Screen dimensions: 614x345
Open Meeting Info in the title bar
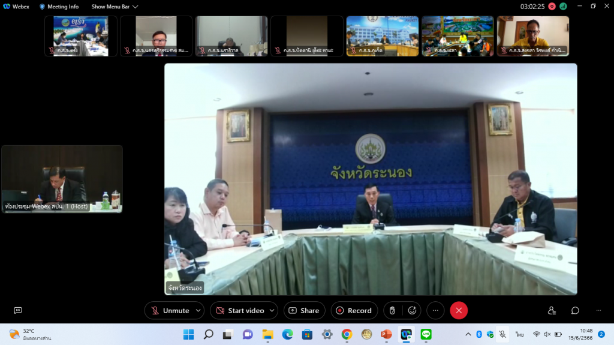coord(59,7)
